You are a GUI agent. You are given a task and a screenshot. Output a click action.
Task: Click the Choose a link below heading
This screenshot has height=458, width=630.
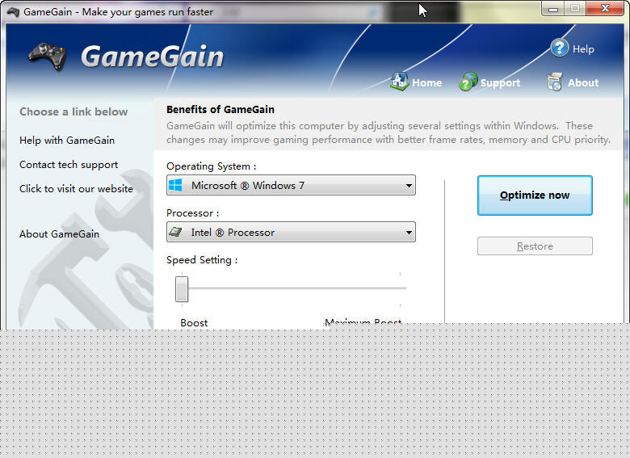pyautogui.click(x=73, y=111)
